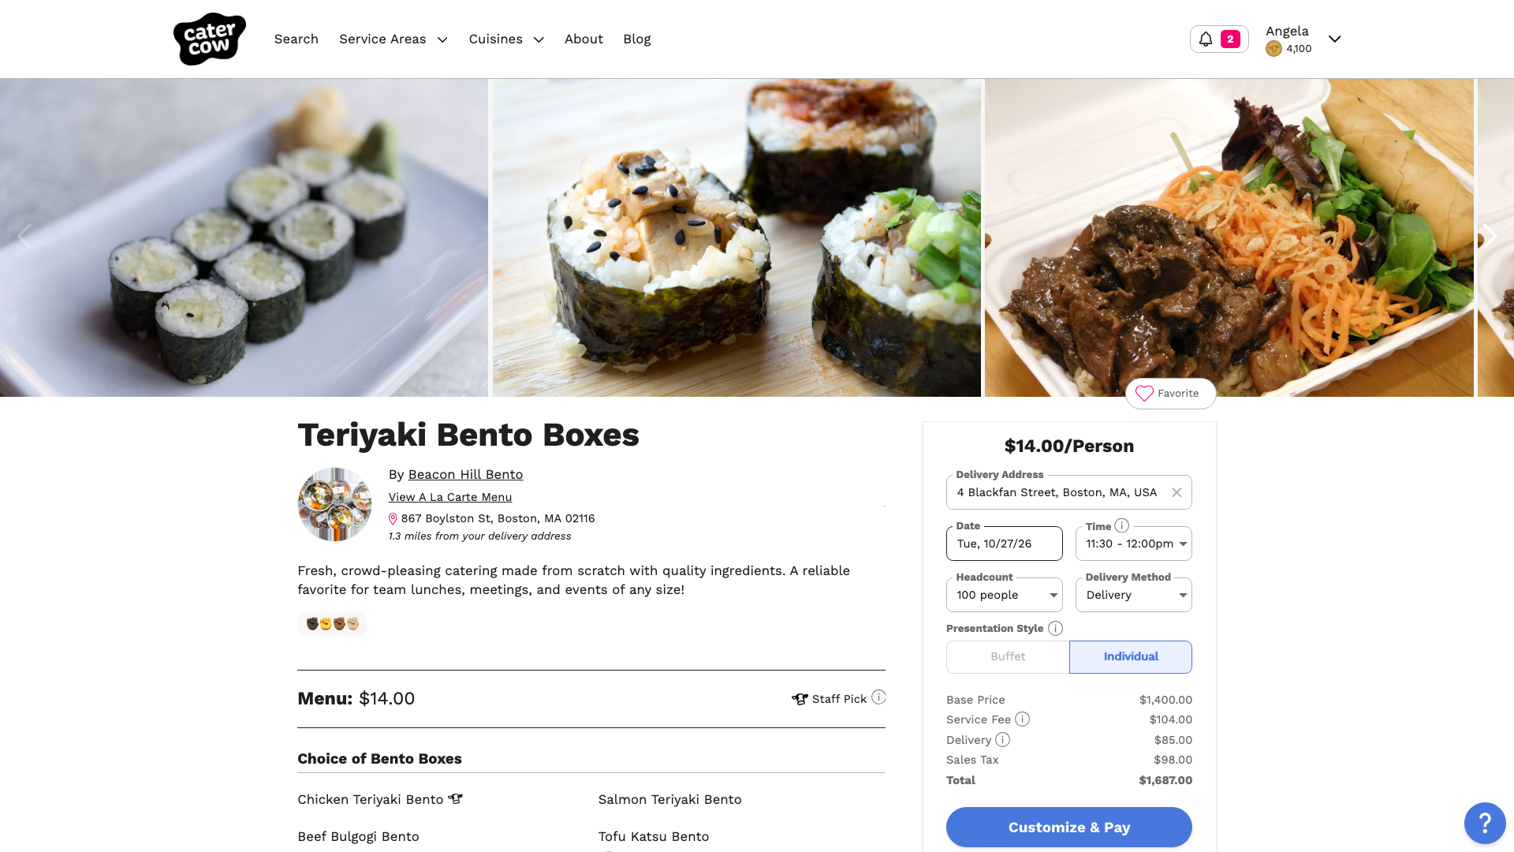1514x852 pixels.
Task: Expand the Cuisines dropdown
Action: click(x=506, y=39)
